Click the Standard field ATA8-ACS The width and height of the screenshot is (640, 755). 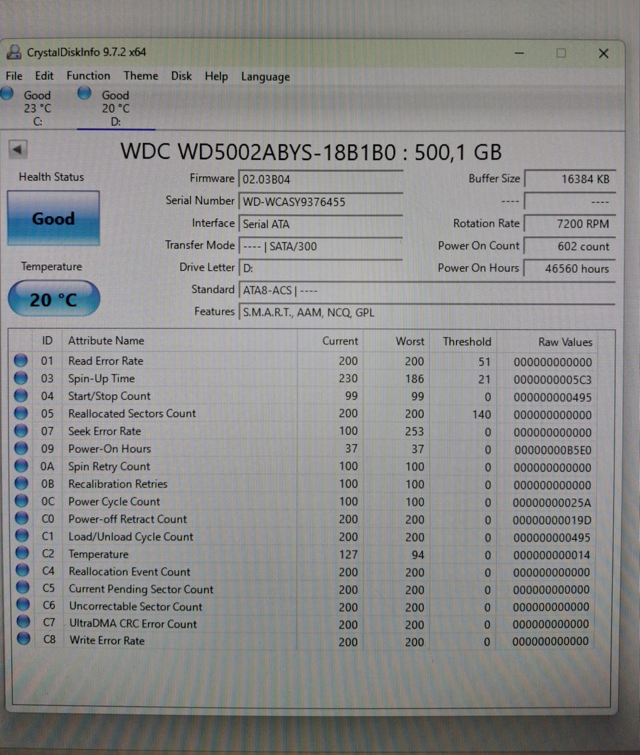[x=427, y=290]
